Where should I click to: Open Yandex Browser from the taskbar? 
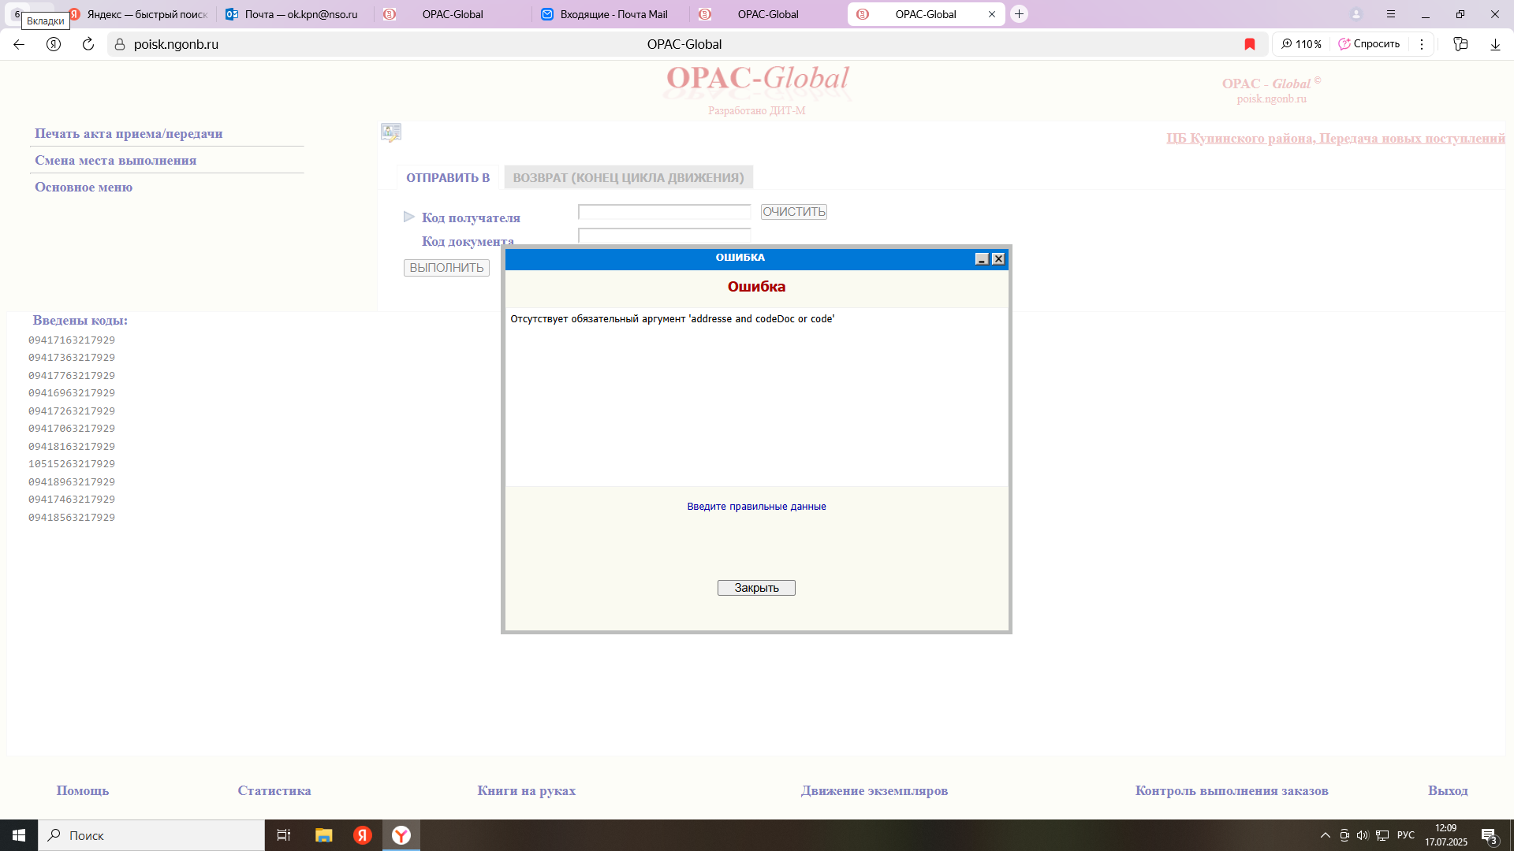point(401,835)
